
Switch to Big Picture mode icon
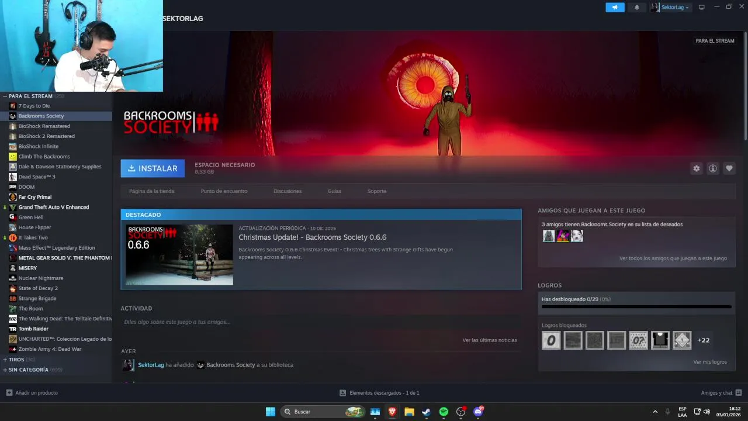coord(702,7)
